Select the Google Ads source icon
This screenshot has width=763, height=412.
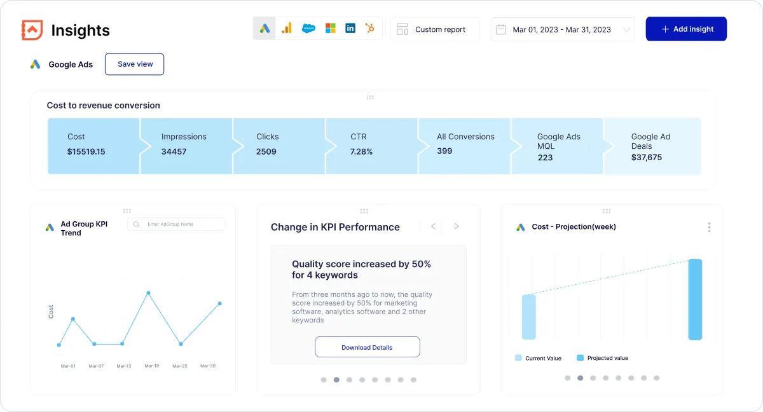(x=265, y=28)
